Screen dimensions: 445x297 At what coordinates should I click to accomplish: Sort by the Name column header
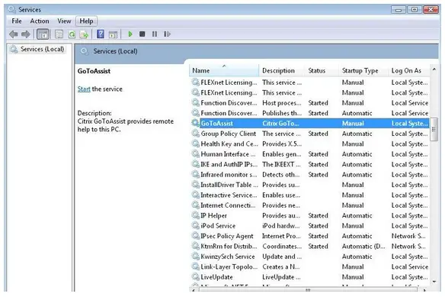click(x=224, y=70)
